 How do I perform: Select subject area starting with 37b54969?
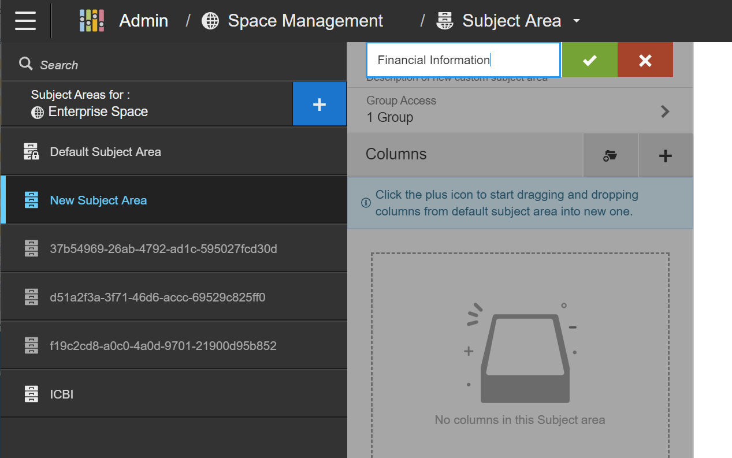[164, 249]
